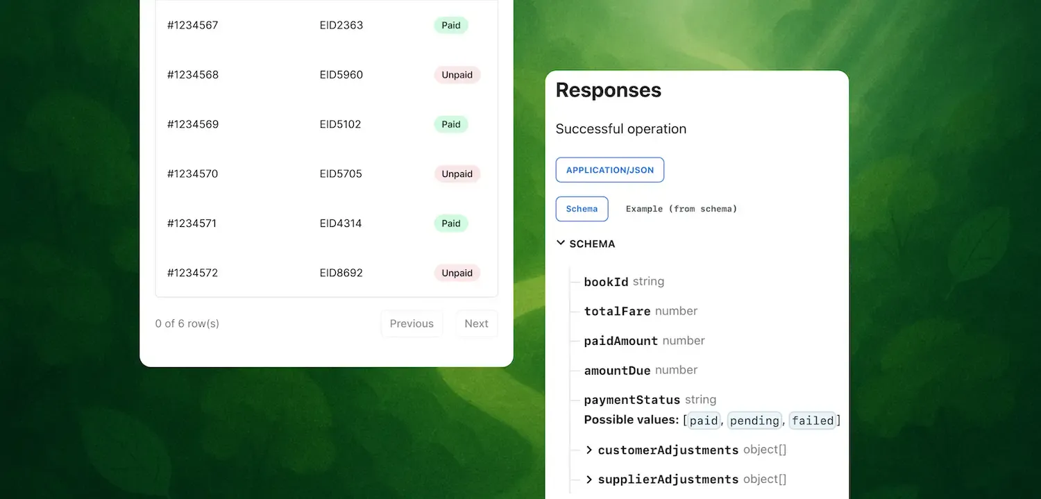Click the 'failed' possible value chip
The width and height of the screenshot is (1041, 499).
coord(813,421)
